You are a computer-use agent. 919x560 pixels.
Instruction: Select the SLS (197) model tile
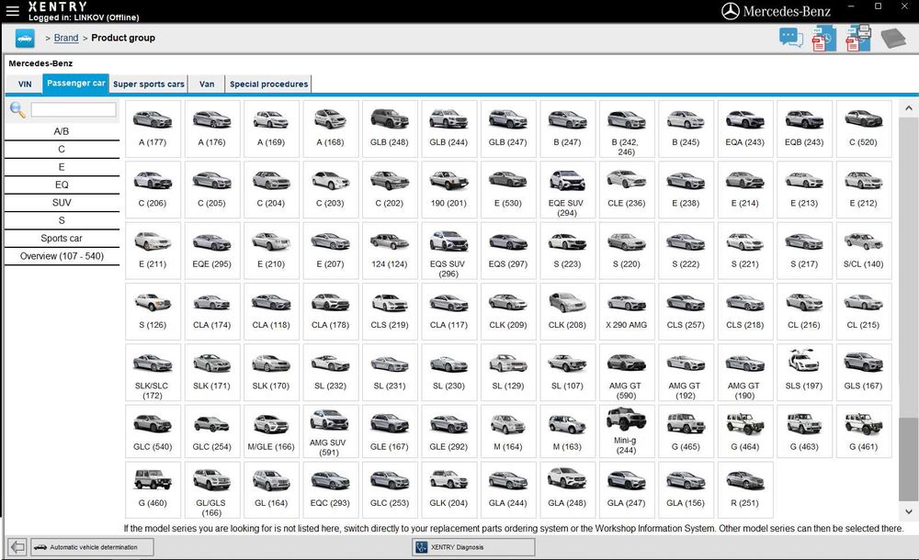(x=803, y=373)
